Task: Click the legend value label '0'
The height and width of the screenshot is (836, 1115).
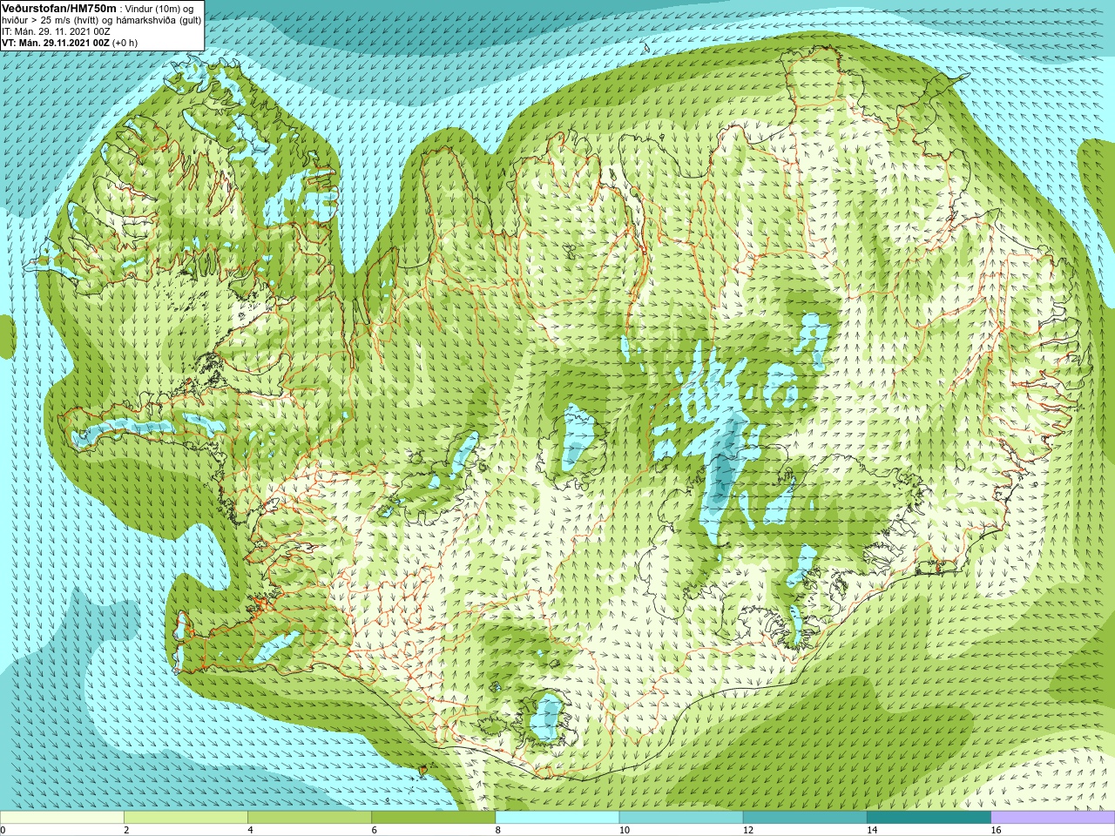Action: tap(3, 830)
